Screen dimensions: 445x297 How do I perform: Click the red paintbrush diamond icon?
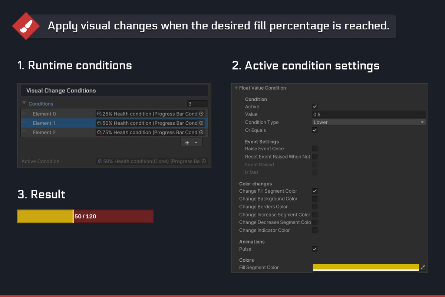(x=26, y=26)
